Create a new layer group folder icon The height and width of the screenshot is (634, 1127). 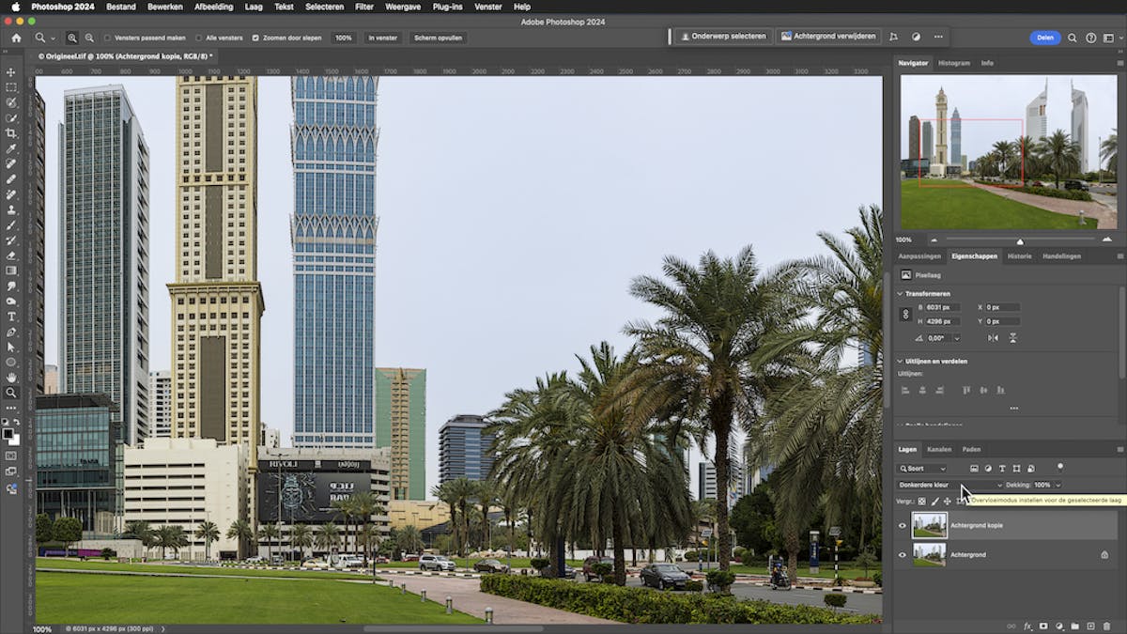(x=1074, y=626)
